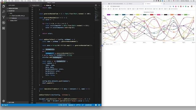The width and height of the screenshot is (196, 110).
Task: Click the feedback smiley in status bar
Action: pos(96,105)
